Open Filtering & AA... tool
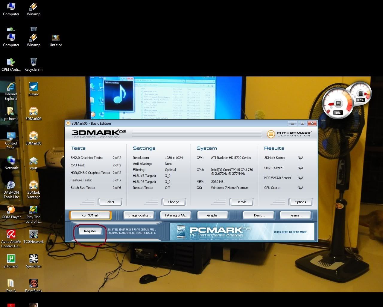Viewport: 383px width, 307px height. (176, 215)
